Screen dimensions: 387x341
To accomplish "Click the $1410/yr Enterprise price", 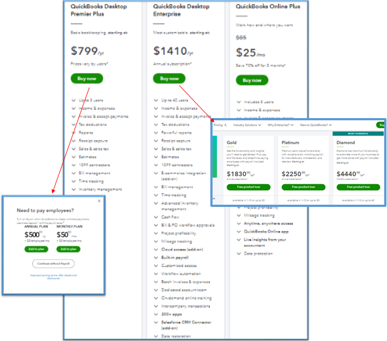I will (x=173, y=51).
